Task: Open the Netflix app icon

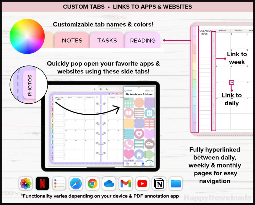Action: (42, 183)
